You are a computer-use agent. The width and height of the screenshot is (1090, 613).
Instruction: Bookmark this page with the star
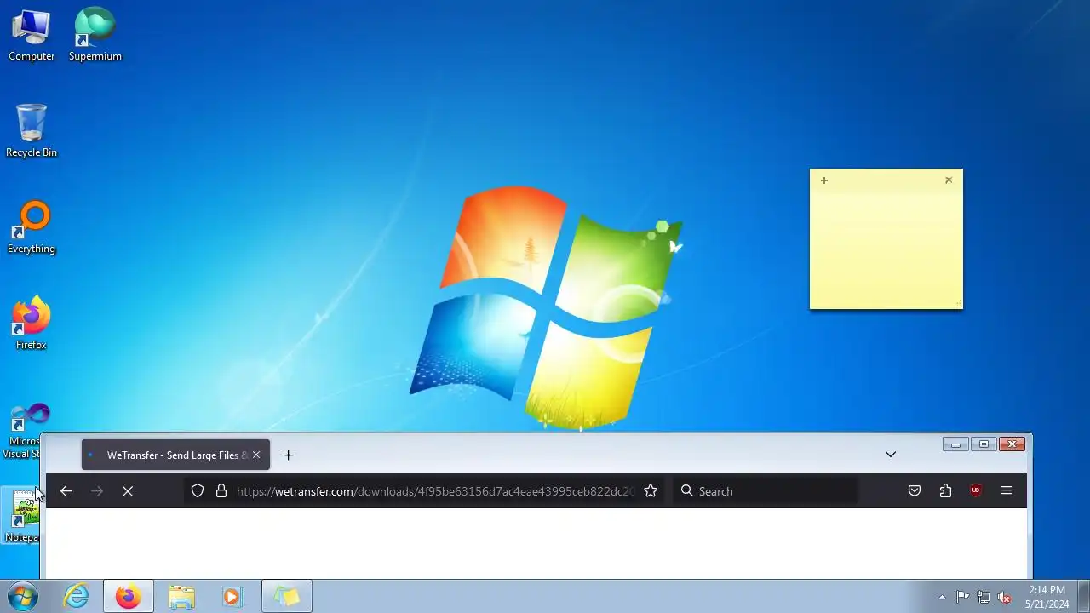pos(651,491)
